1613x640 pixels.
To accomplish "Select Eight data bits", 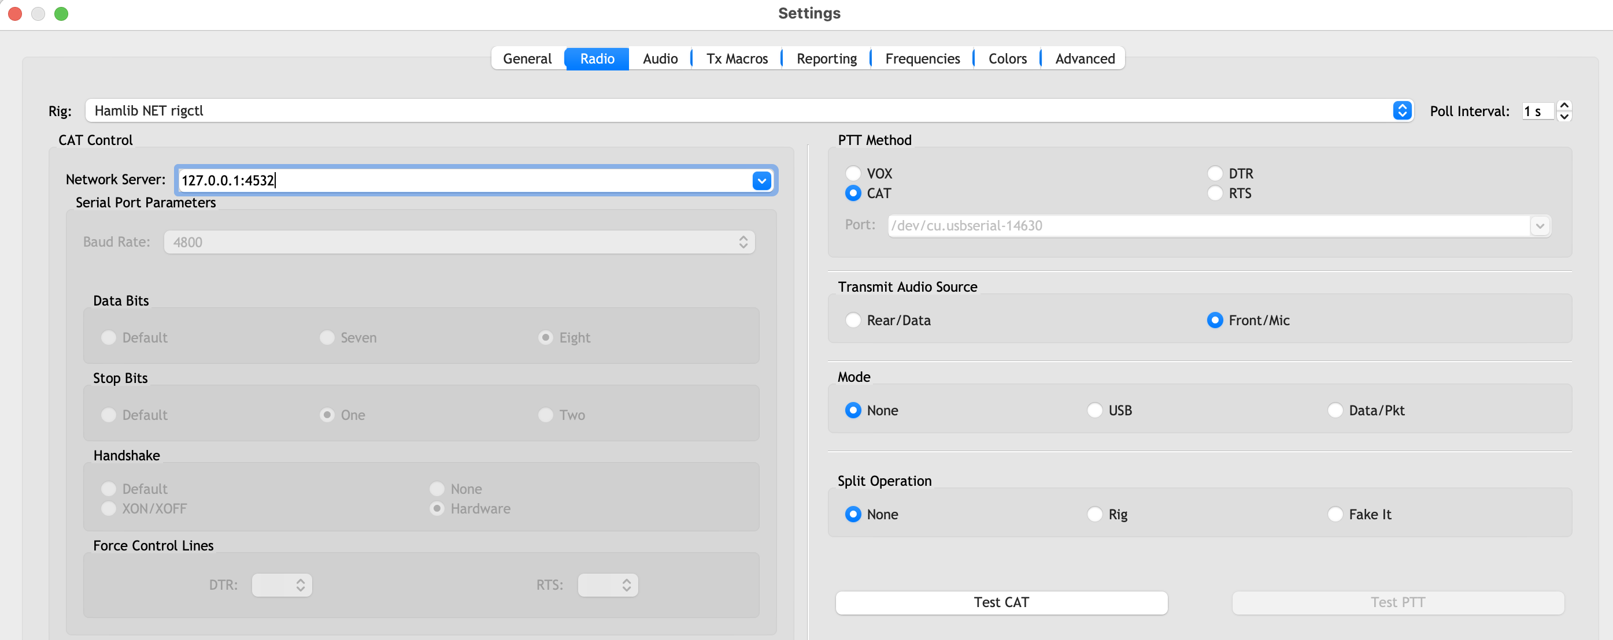I will (x=564, y=338).
